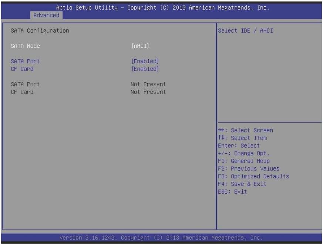Click F1: General Help
This screenshot has height=244, width=323.
click(x=244, y=161)
